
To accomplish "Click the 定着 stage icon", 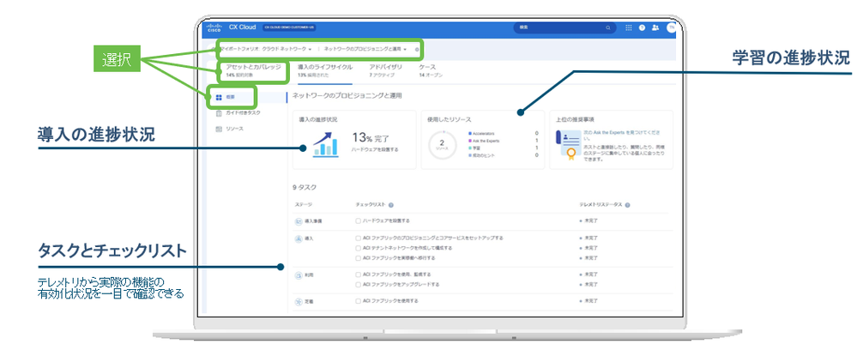I will point(299,301).
